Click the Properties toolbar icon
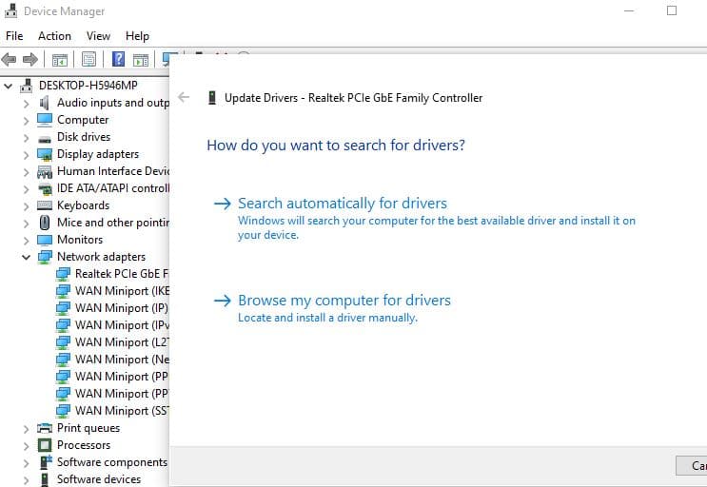This screenshot has width=707, height=487. (x=88, y=59)
